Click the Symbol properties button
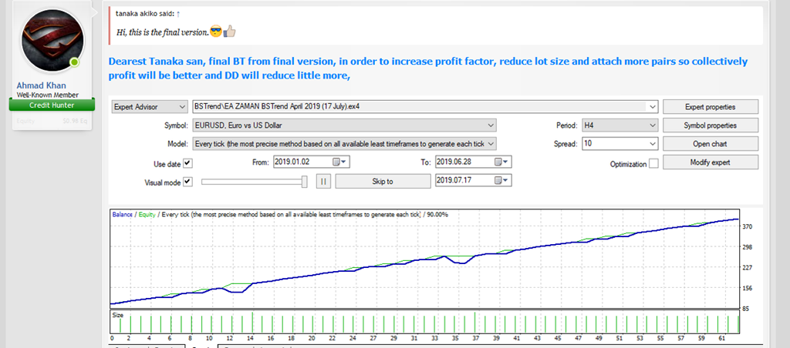 (x=711, y=125)
